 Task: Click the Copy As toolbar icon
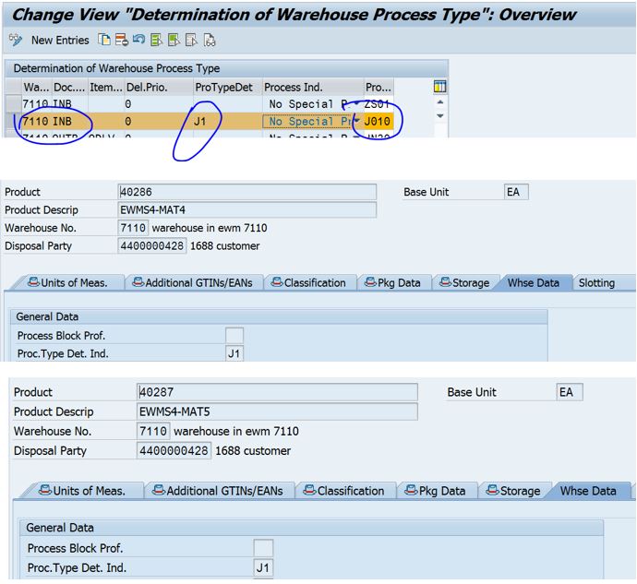click(104, 41)
